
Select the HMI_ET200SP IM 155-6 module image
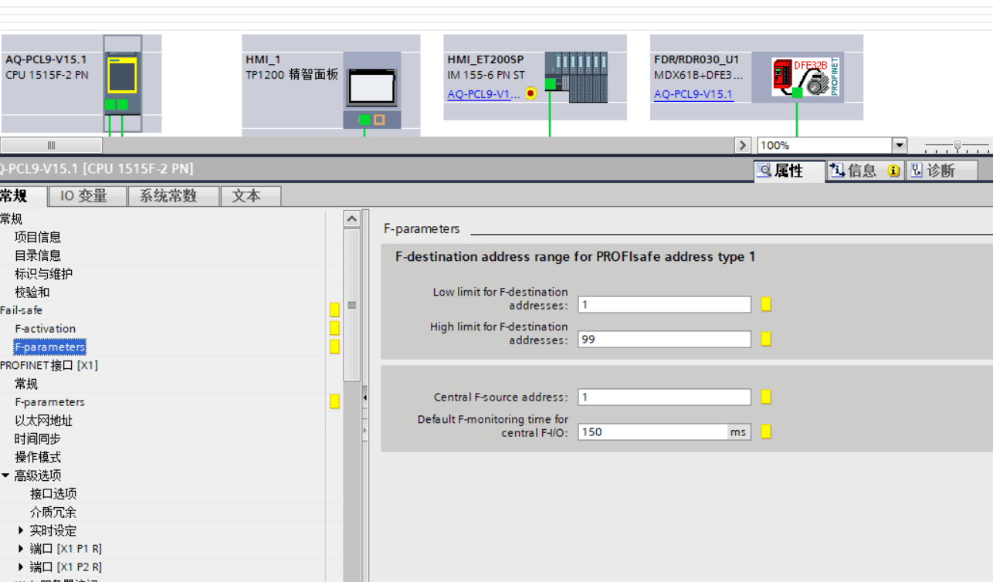tap(576, 77)
